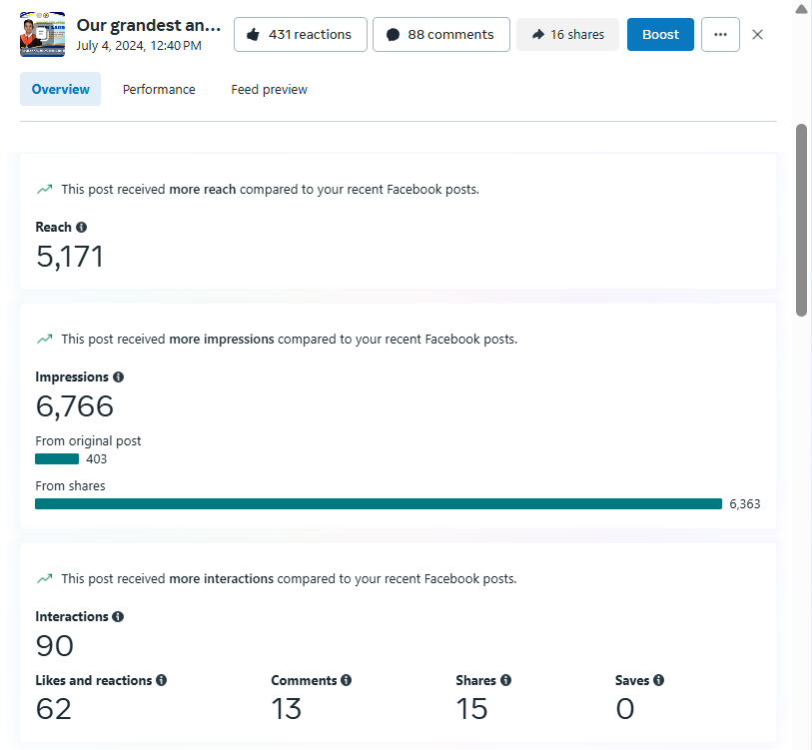Viewport: 812px width, 750px height.
Task: Click the From original post bar
Action: click(57, 459)
